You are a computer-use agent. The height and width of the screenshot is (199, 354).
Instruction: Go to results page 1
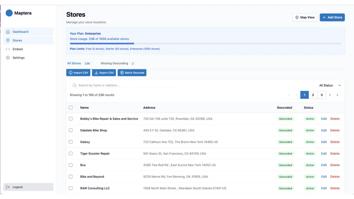click(x=304, y=95)
